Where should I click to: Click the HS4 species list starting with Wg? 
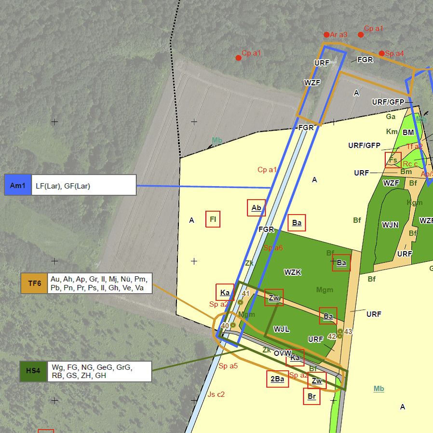tap(99, 371)
